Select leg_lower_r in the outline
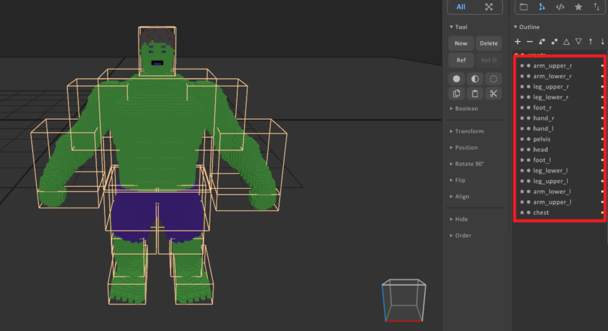 [550, 97]
